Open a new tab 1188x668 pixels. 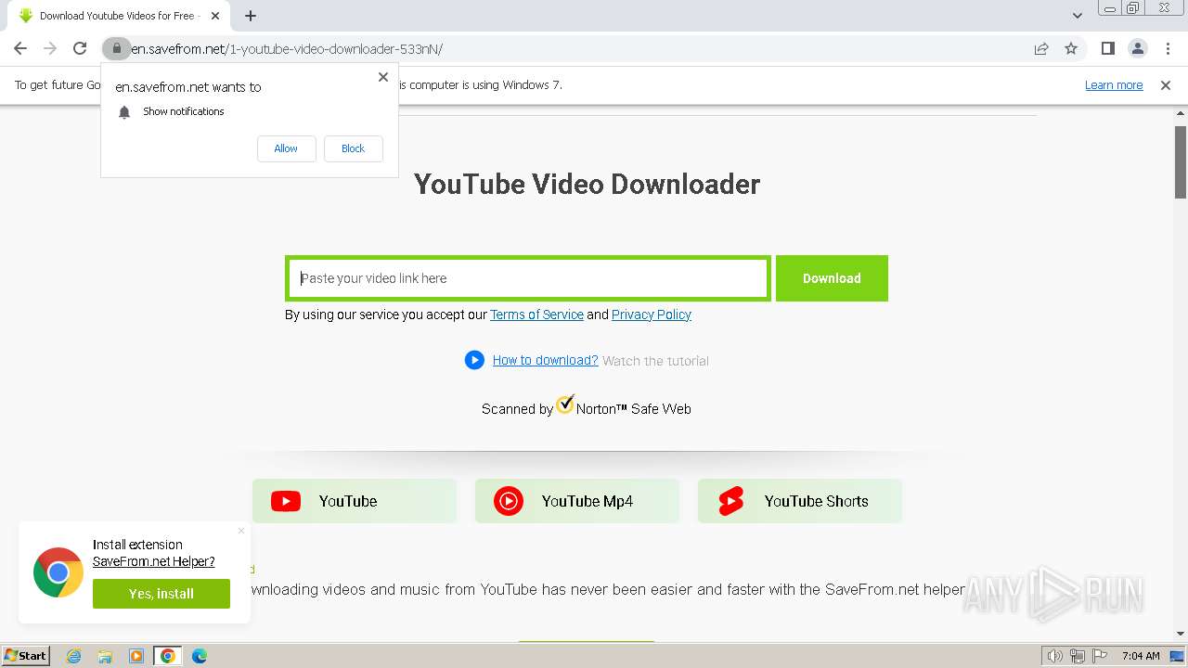click(251, 15)
